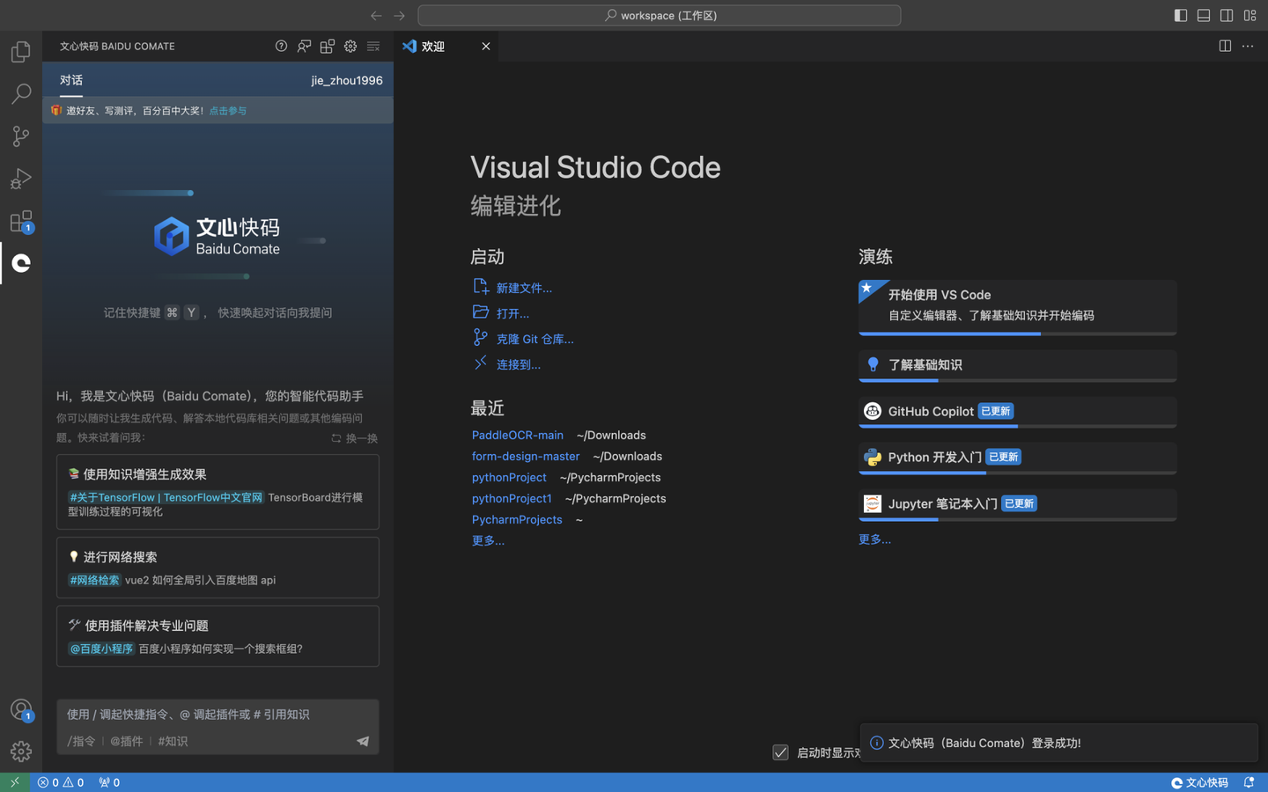Split the editor to the right
This screenshot has height=792, width=1268.
click(x=1225, y=46)
